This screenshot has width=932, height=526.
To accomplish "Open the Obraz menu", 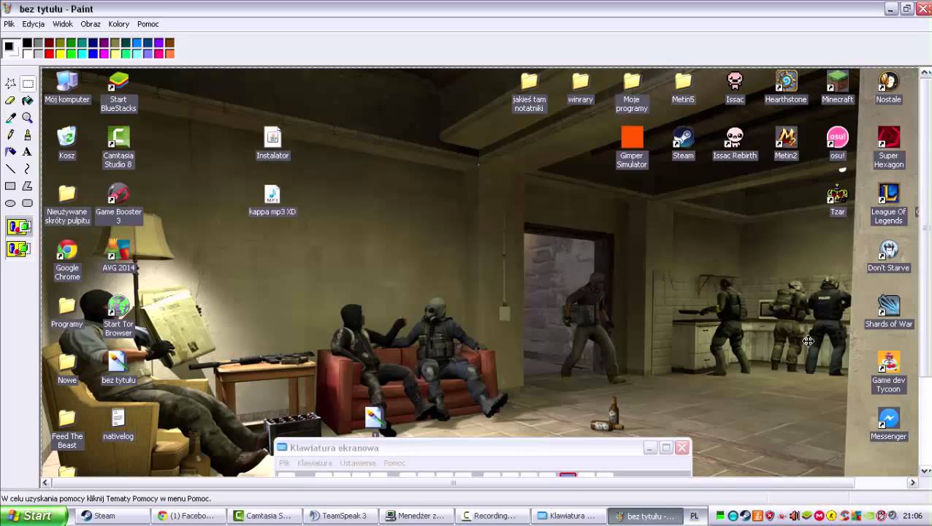I will point(91,24).
